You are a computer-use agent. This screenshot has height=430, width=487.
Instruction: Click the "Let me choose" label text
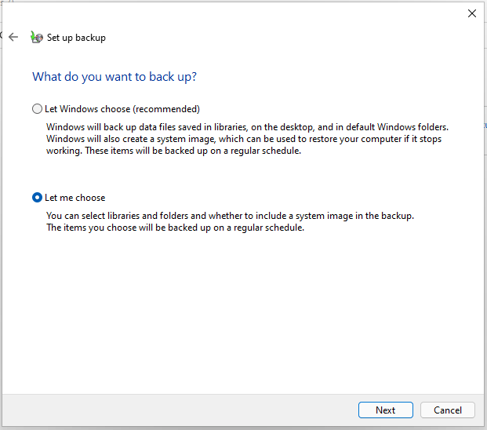pyautogui.click(x=75, y=198)
